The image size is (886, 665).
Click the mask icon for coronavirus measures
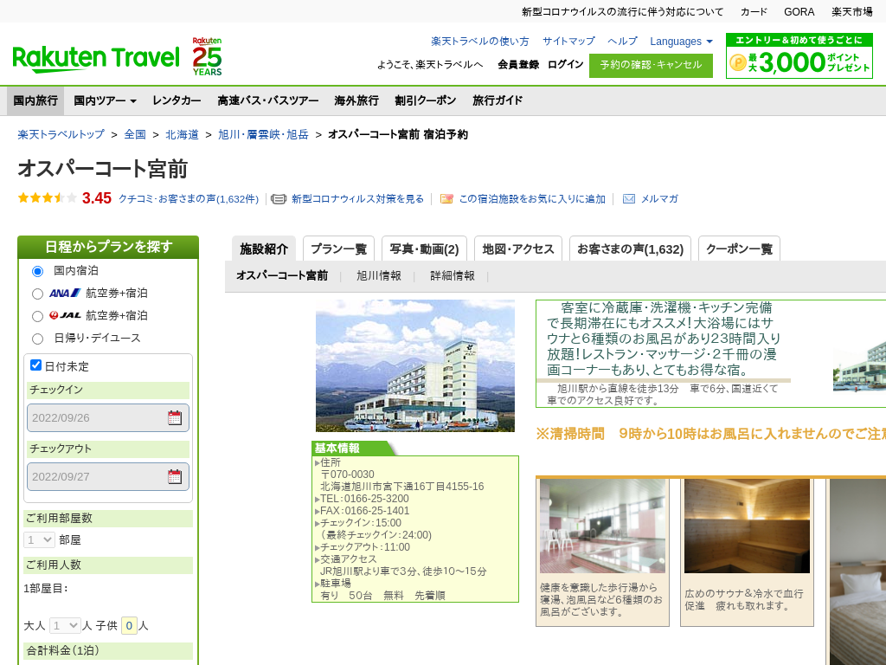point(279,199)
